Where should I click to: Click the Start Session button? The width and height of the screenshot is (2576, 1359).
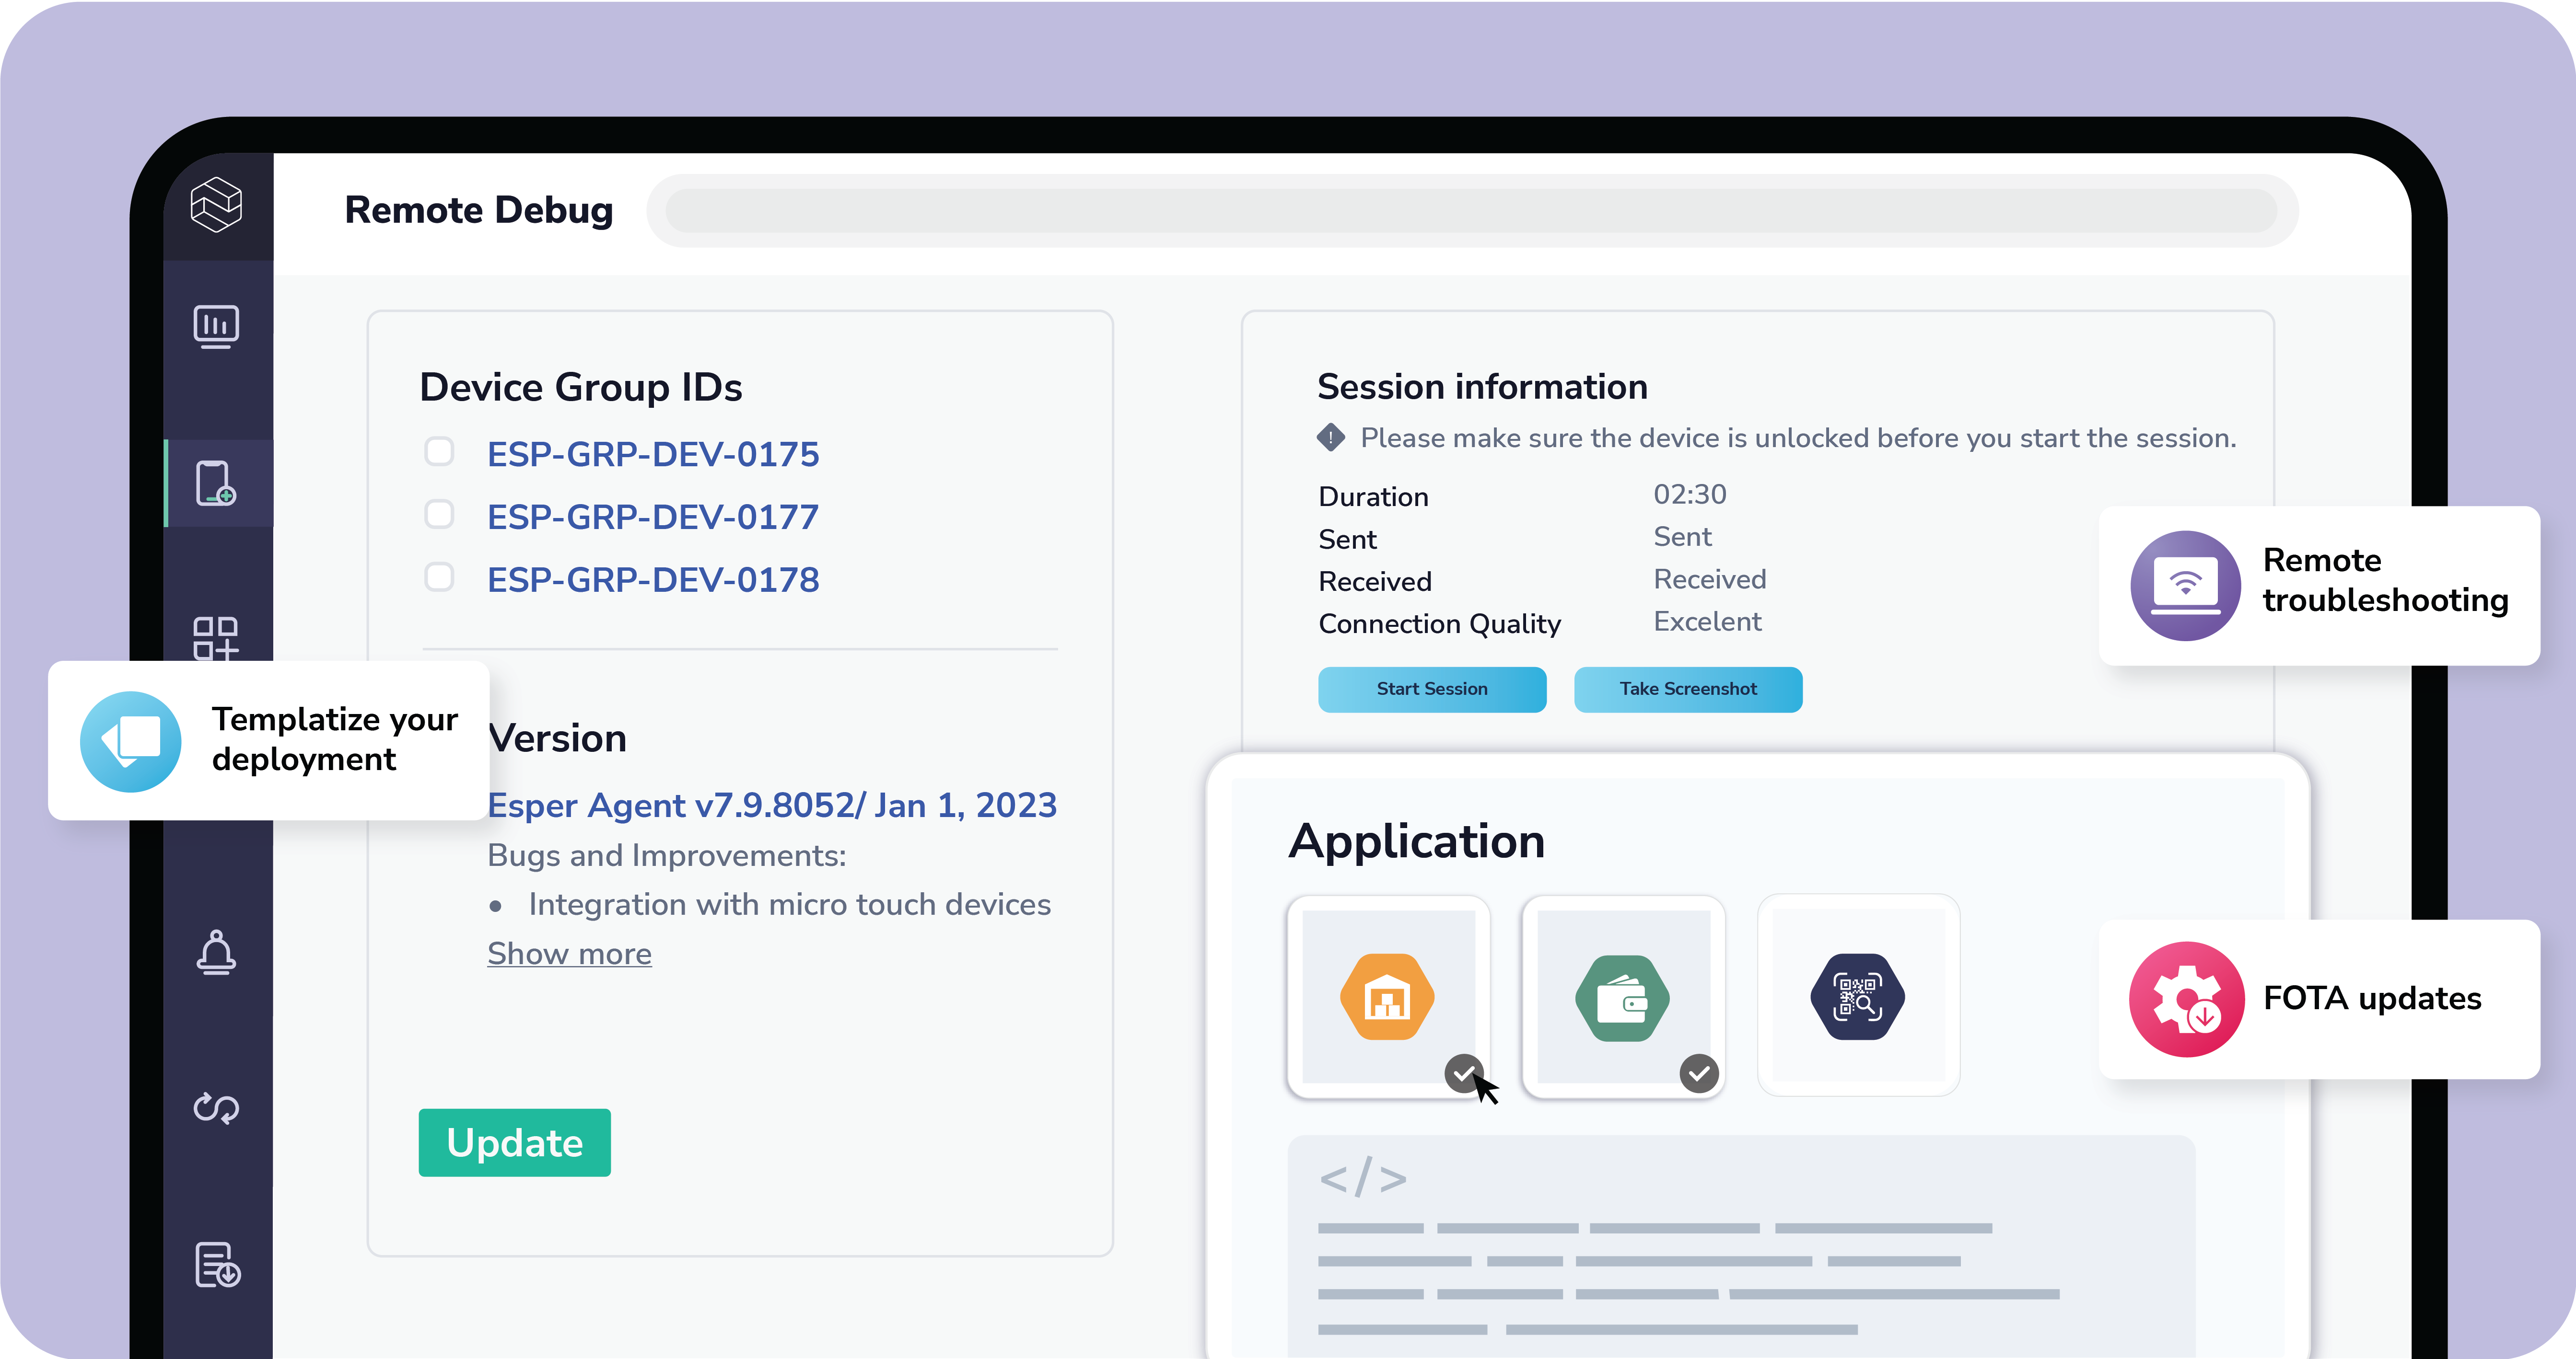[x=1432, y=689]
